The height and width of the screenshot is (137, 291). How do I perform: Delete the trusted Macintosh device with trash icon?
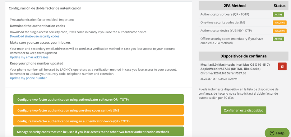[x=282, y=66]
